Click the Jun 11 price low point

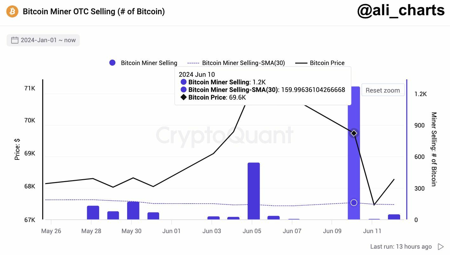click(374, 205)
